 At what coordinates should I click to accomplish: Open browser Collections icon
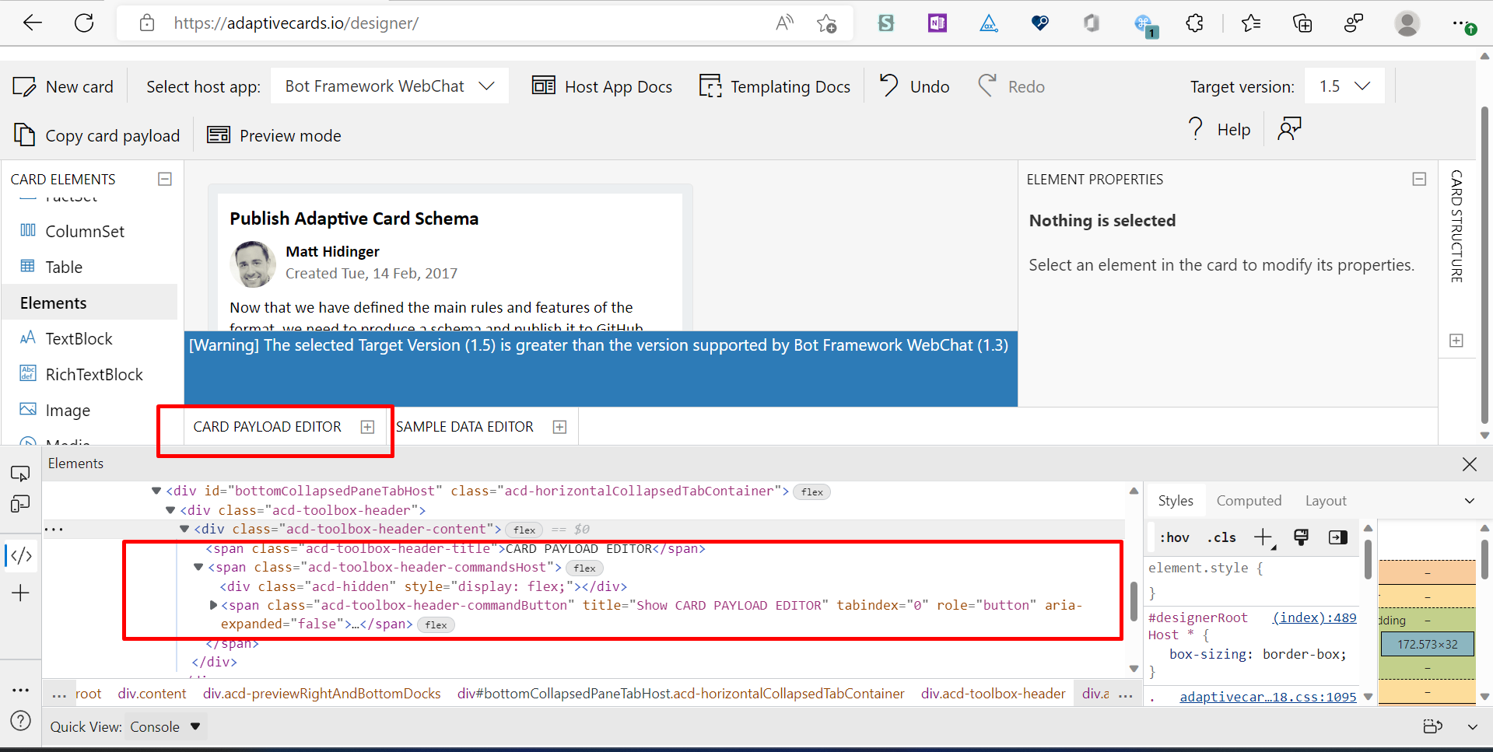(x=1302, y=23)
